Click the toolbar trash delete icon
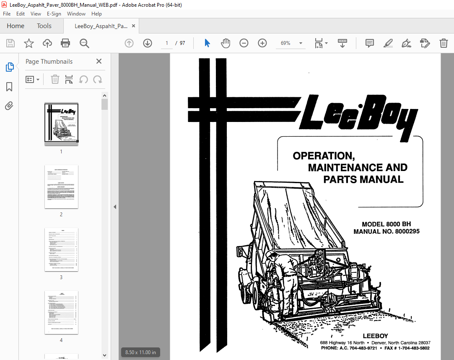This screenshot has height=360, width=454. click(x=444, y=44)
